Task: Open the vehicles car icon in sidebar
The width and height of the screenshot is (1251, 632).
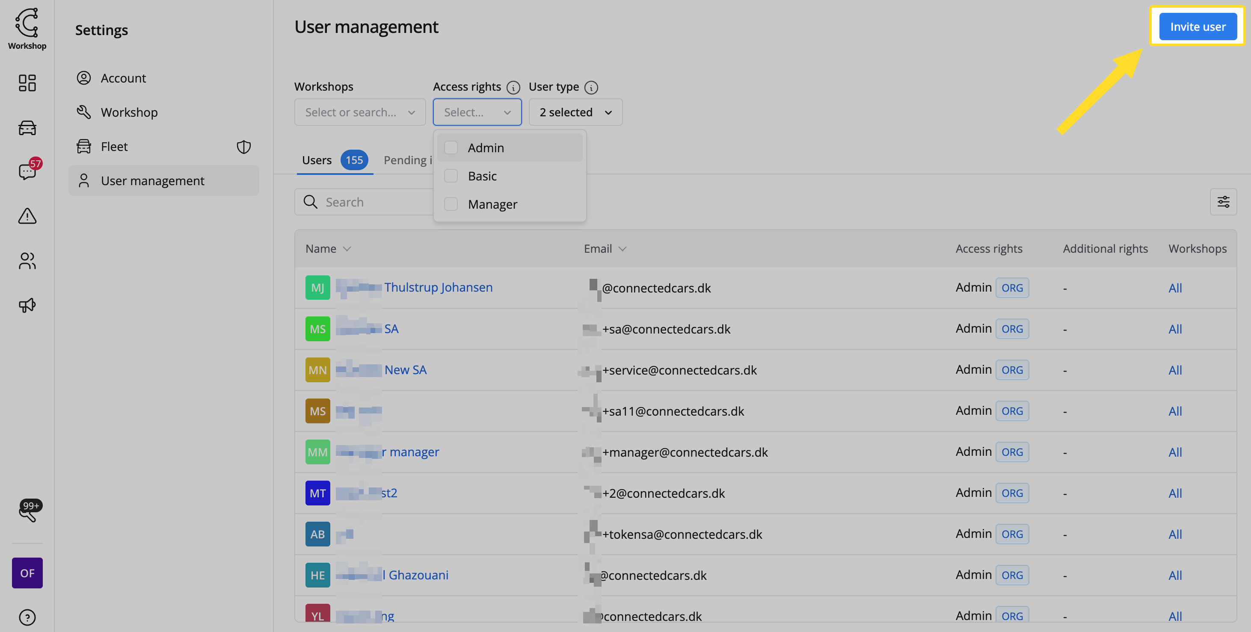Action: (27, 128)
